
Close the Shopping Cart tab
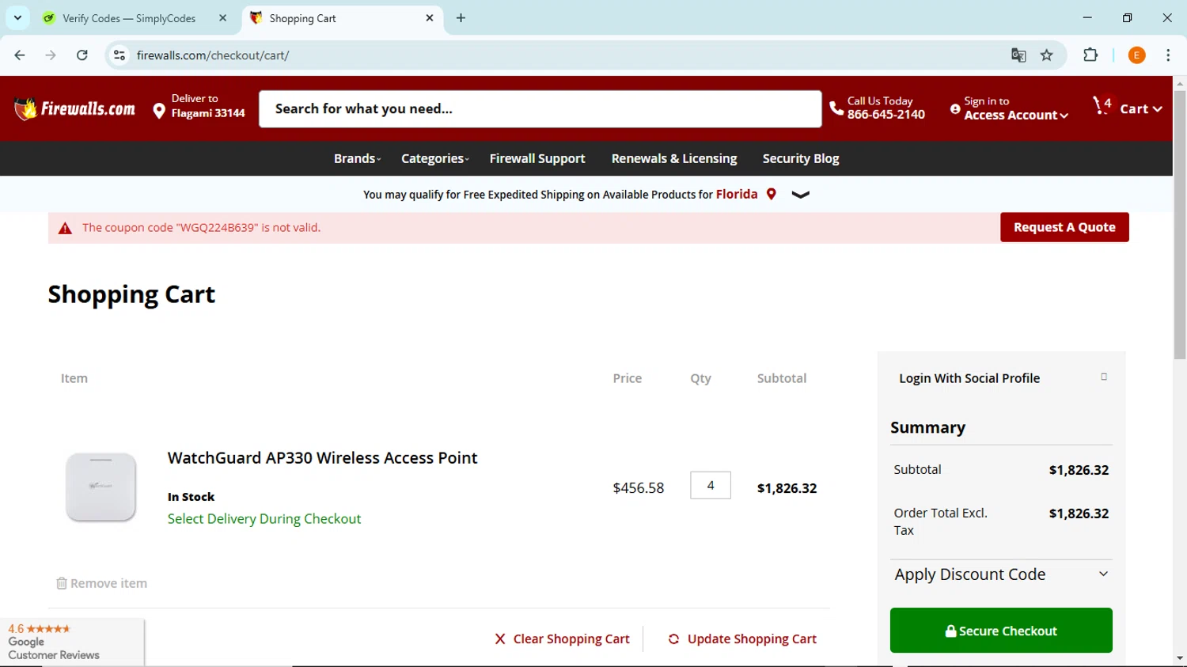[430, 18]
